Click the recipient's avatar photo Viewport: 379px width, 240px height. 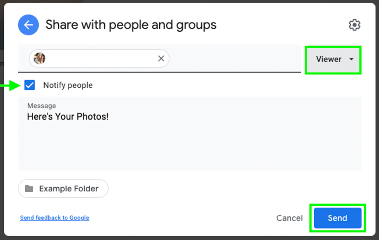click(39, 58)
